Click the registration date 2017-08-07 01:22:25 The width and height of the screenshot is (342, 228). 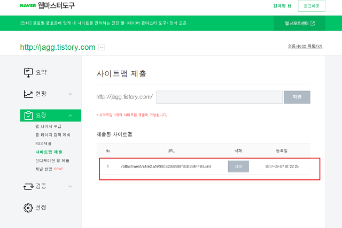(x=282, y=166)
